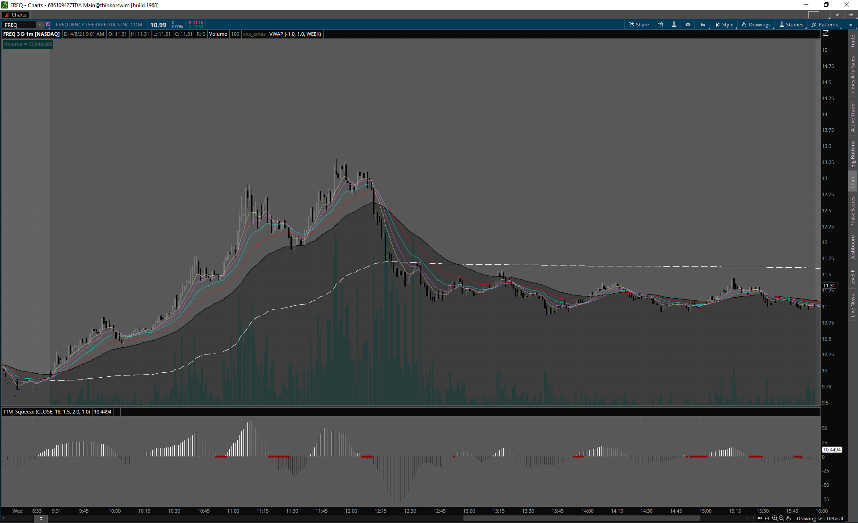Open the 1m timeframe dropdown

coord(703,25)
